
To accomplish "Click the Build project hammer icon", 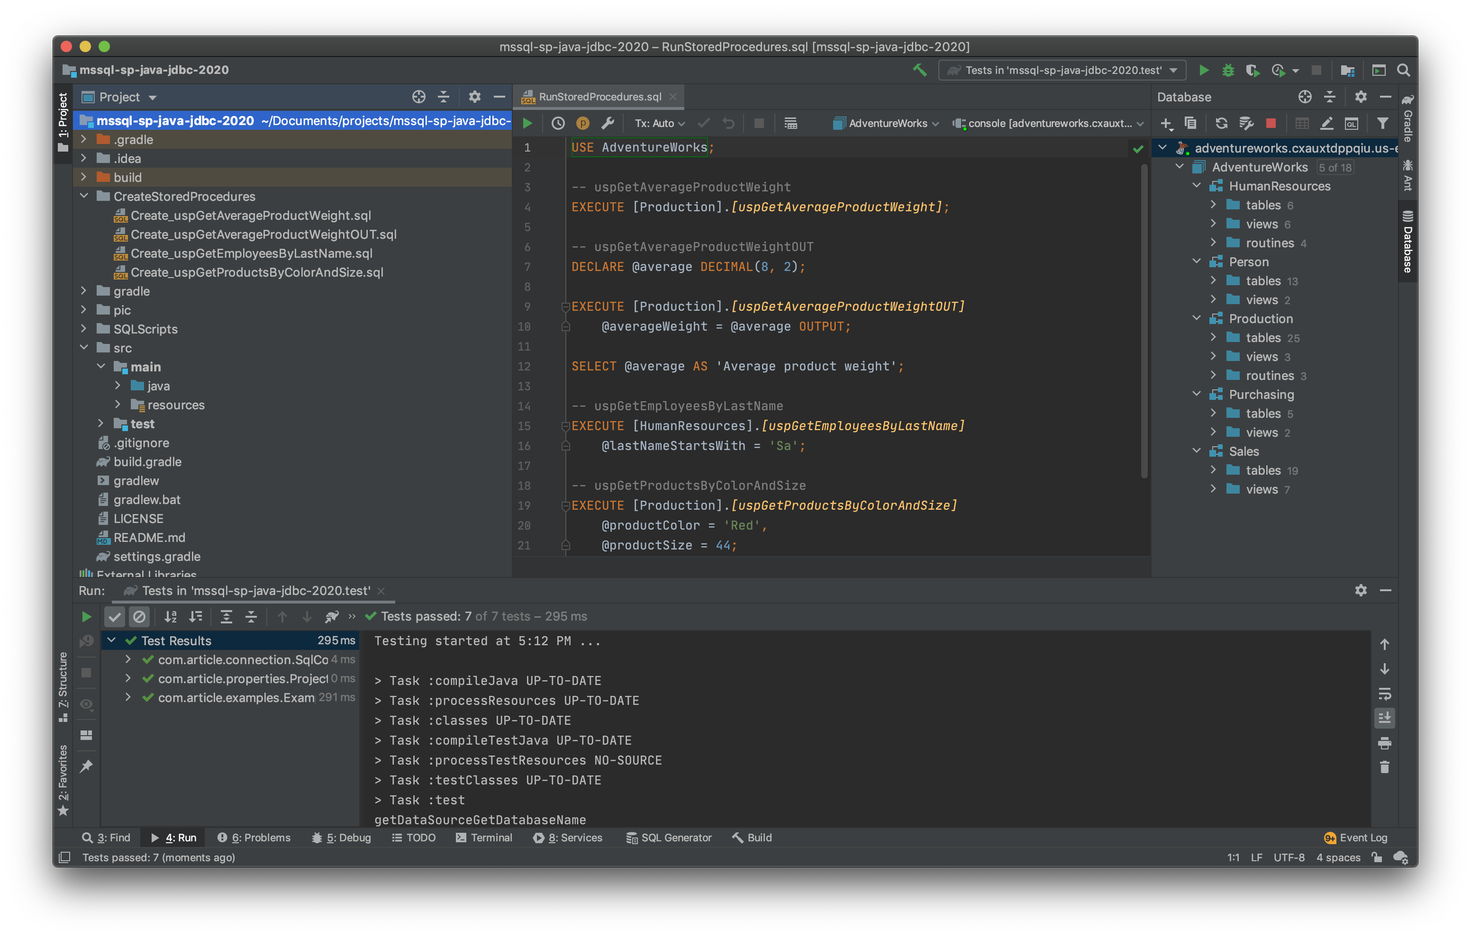I will click(x=919, y=70).
